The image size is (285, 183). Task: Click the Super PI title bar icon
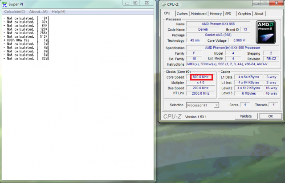4,4
